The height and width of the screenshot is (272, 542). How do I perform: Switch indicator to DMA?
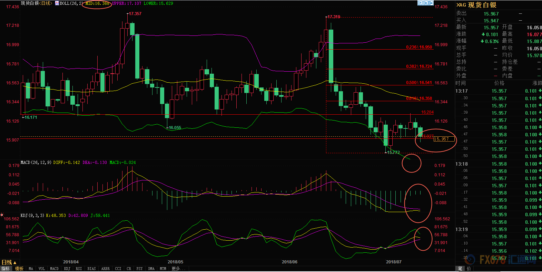tap(151, 269)
